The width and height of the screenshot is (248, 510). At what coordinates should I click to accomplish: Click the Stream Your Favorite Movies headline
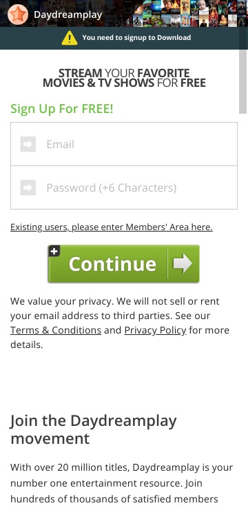[x=124, y=78]
